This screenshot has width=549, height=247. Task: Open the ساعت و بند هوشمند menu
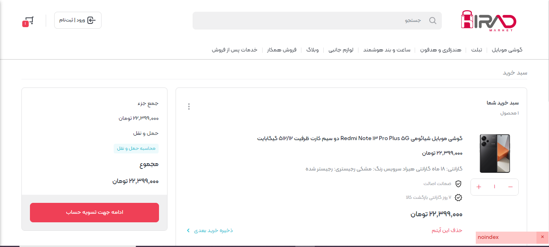[x=387, y=50]
